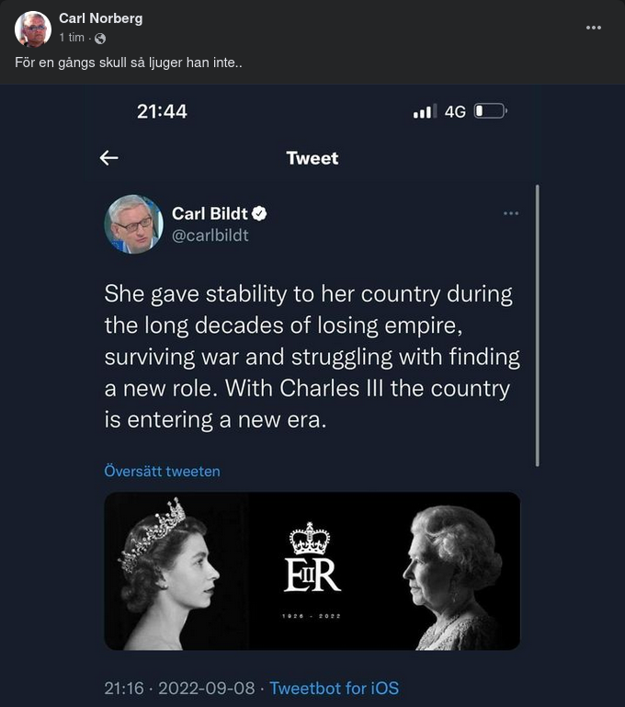Click the 'Översätt tweeten' translate link
This screenshot has width=625, height=707.
pos(162,472)
